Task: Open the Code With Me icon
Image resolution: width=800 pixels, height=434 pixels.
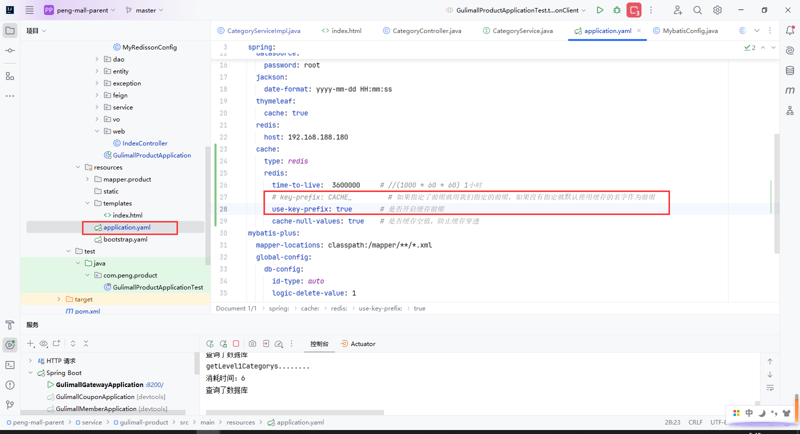Action: tap(677, 10)
